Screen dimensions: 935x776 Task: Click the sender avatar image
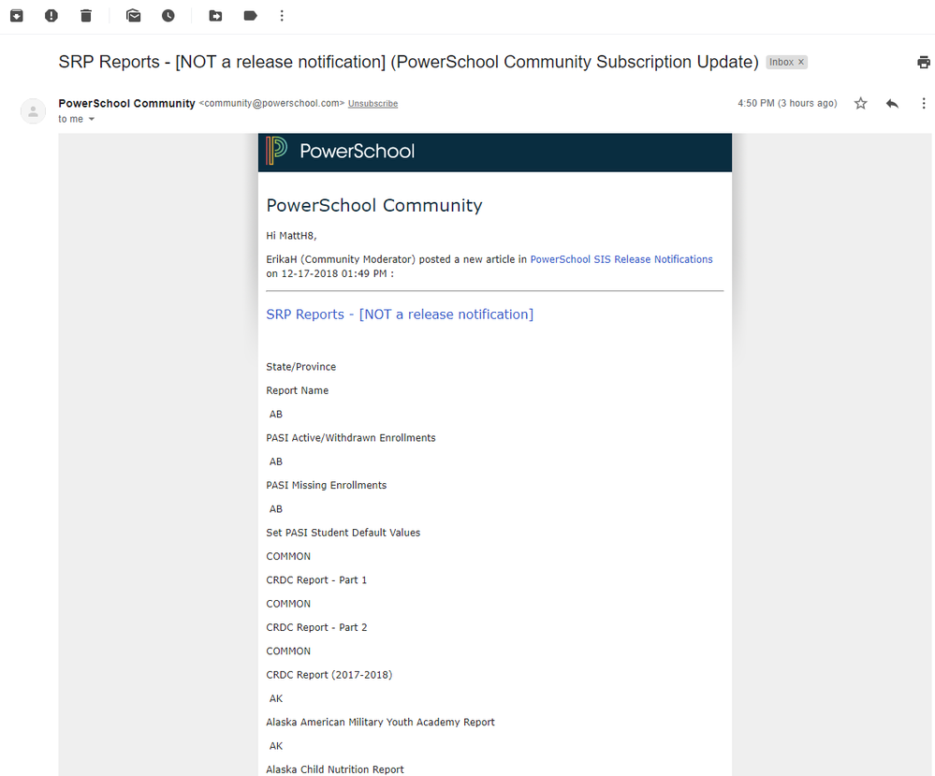click(x=34, y=111)
